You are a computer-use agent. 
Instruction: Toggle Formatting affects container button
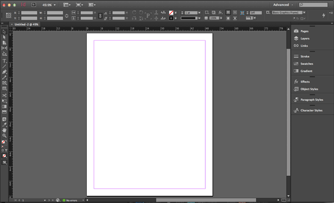click(3, 150)
